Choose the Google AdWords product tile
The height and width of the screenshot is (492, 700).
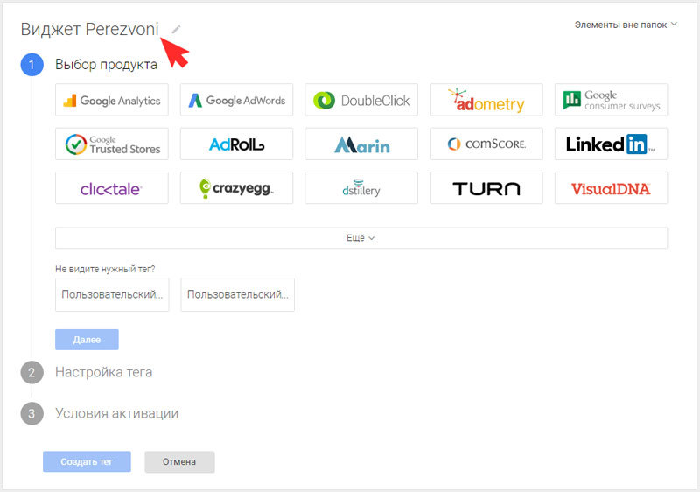[x=236, y=100]
